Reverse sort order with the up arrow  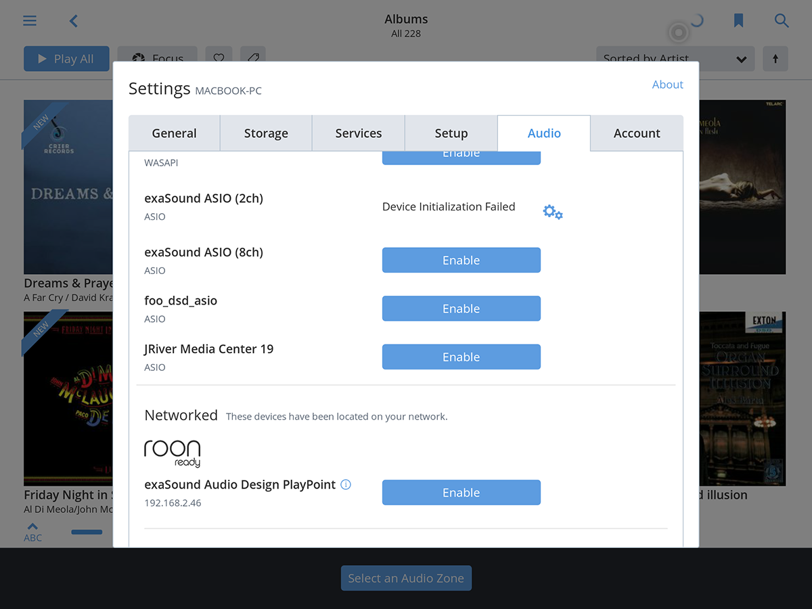(775, 59)
